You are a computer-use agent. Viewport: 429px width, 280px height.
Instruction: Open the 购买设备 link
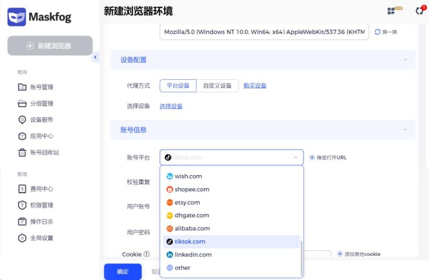point(255,86)
